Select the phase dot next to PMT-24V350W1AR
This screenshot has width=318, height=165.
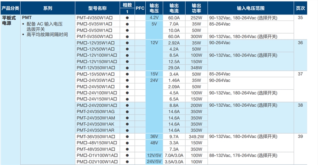point(127,130)
